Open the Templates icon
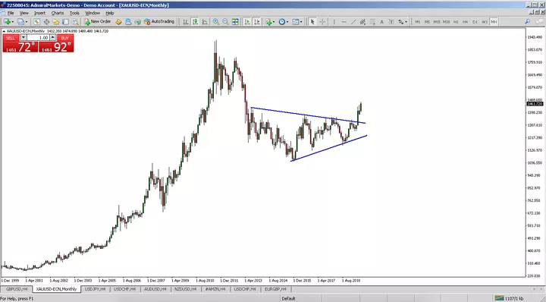Image resolution: width=546 pixels, height=302 pixels. [x=295, y=21]
